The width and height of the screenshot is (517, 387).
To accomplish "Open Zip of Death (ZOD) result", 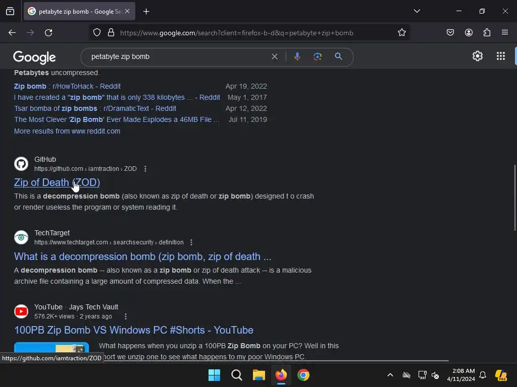I will [57, 182].
